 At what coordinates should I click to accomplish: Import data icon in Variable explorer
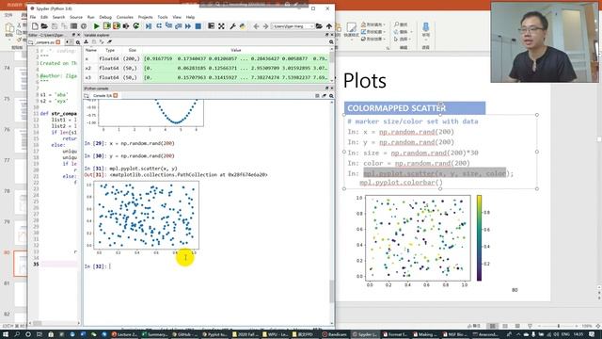point(87,41)
